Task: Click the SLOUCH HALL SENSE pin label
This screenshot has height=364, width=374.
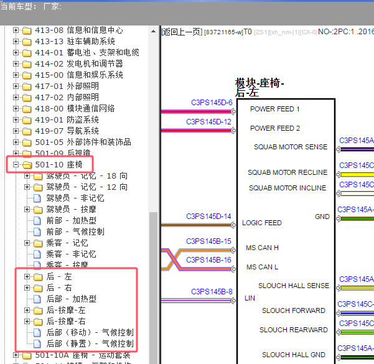Action: (294, 286)
